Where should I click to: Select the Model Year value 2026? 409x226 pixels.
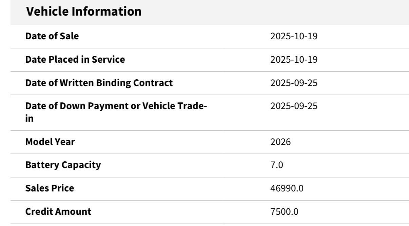pos(280,142)
